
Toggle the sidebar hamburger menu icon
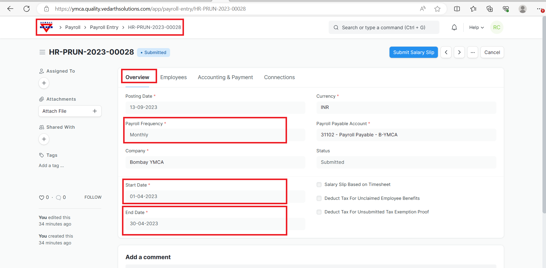(x=42, y=52)
